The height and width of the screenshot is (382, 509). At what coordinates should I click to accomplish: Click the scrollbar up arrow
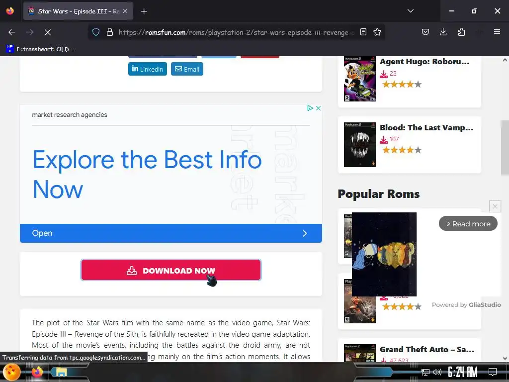coord(505,60)
